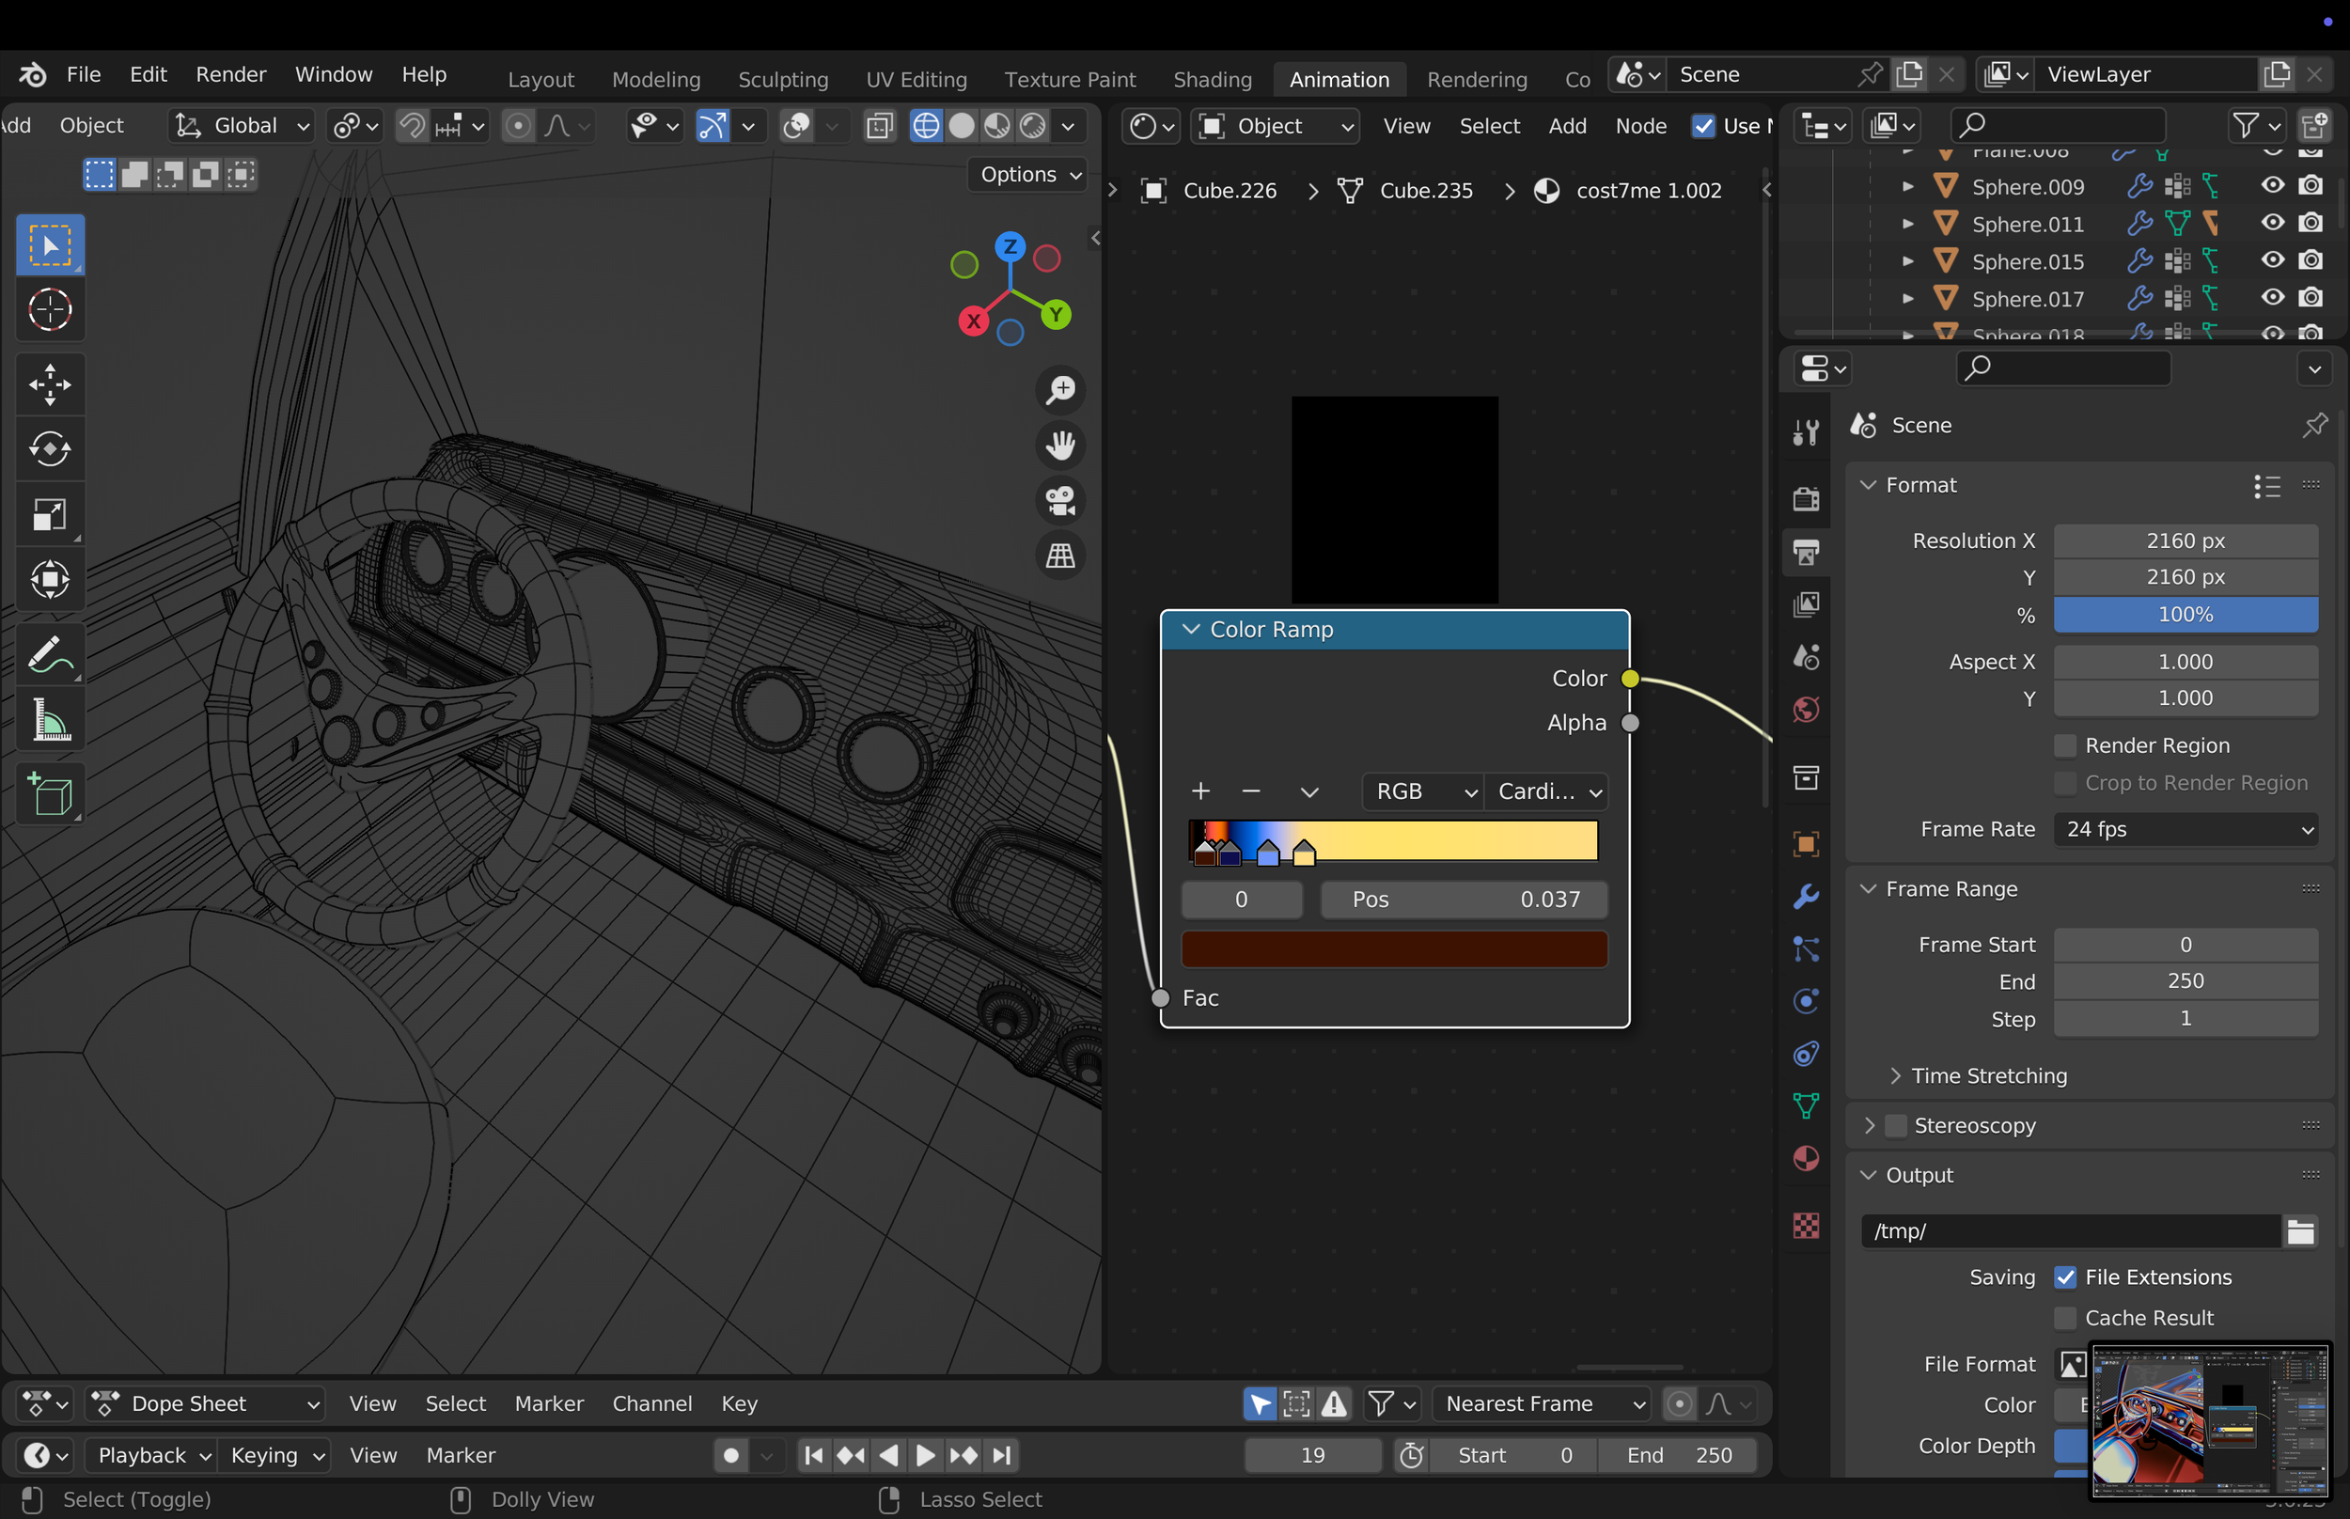Select the Cursor tool in toolbar
2350x1519 pixels.
pos(49,309)
